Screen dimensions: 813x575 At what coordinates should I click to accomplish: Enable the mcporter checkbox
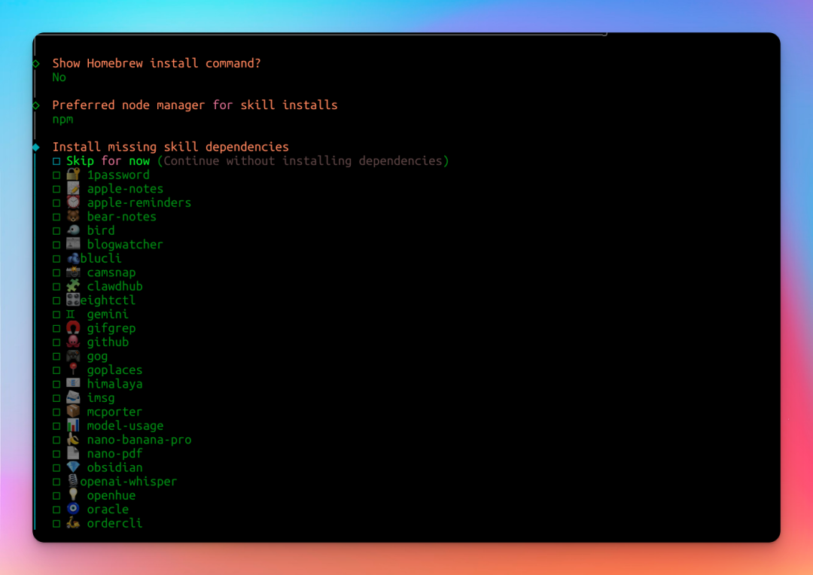(56, 412)
